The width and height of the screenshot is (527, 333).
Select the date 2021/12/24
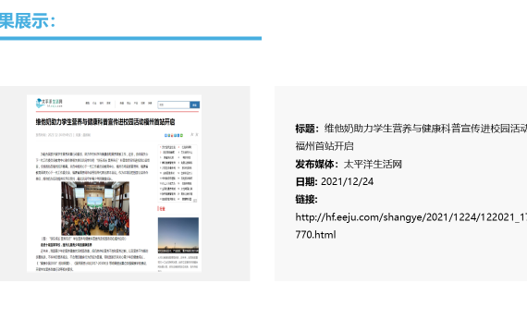(348, 181)
